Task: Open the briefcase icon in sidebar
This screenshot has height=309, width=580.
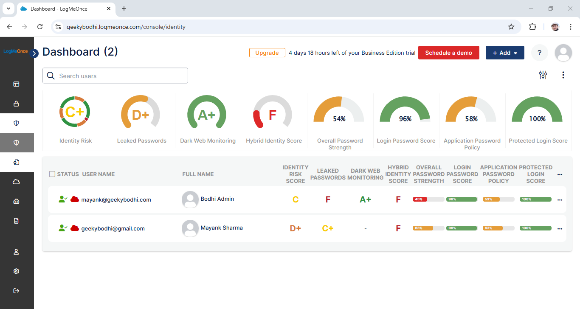Action: 17,201
